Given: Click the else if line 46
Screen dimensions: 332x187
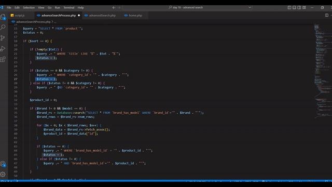Looking at the screenshot, I should 59,159.
